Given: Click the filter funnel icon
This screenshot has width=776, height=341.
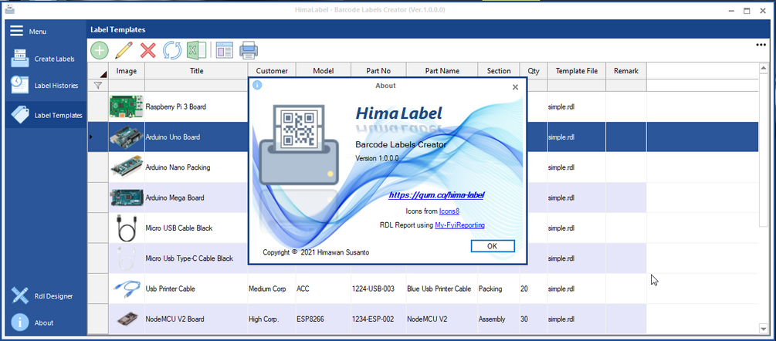Looking at the screenshot, I should (98, 86).
